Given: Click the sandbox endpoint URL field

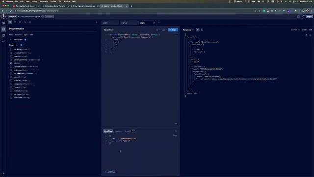Looking at the screenshot, I should coord(30,16).
